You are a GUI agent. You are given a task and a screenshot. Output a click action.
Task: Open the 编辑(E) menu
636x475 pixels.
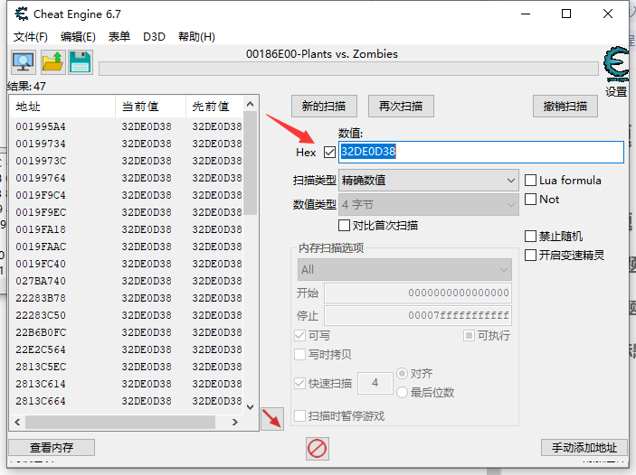[78, 37]
